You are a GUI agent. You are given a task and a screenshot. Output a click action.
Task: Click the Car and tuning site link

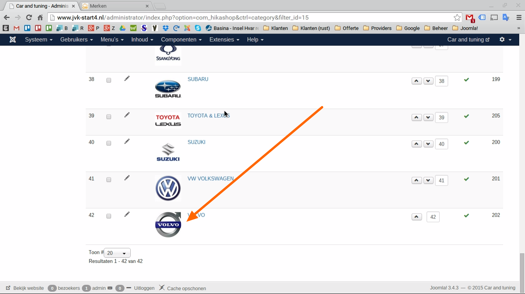point(469,40)
